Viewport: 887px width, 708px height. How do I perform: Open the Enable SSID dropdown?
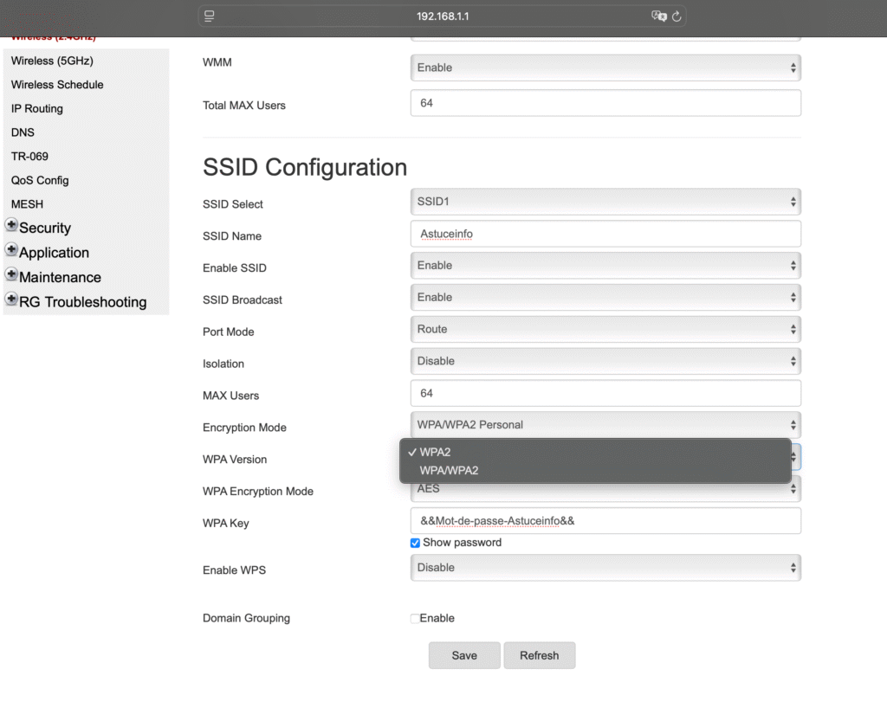[605, 266]
